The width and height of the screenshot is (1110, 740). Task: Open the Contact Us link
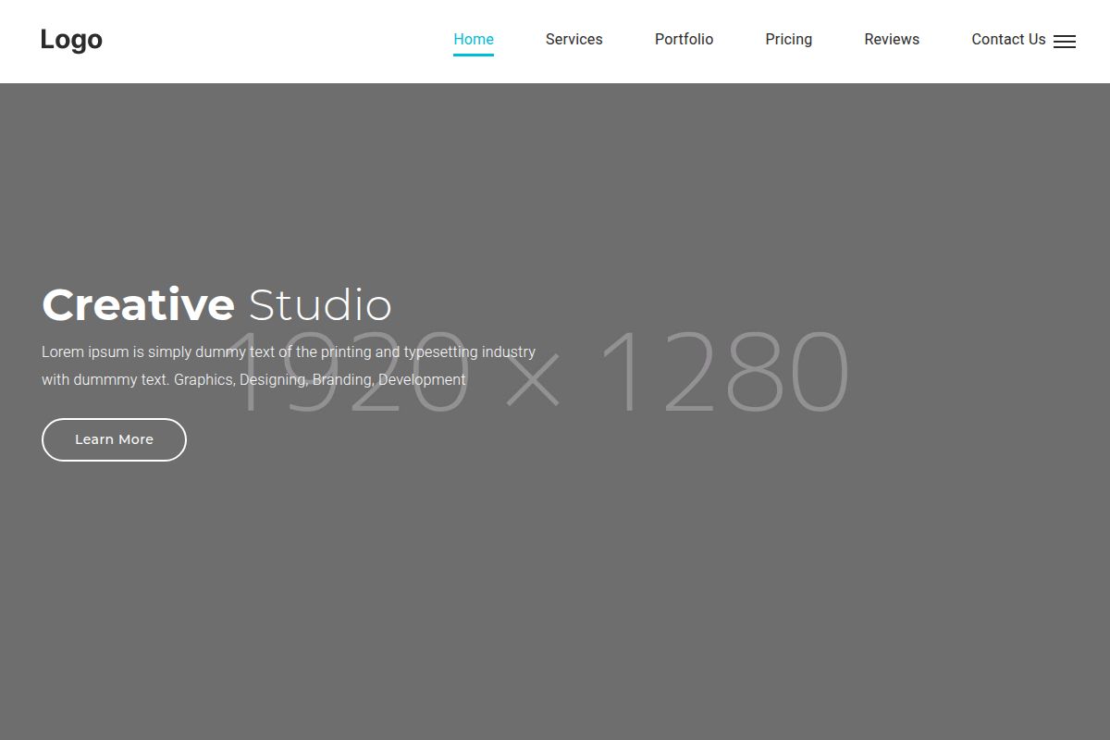[x=1007, y=39]
